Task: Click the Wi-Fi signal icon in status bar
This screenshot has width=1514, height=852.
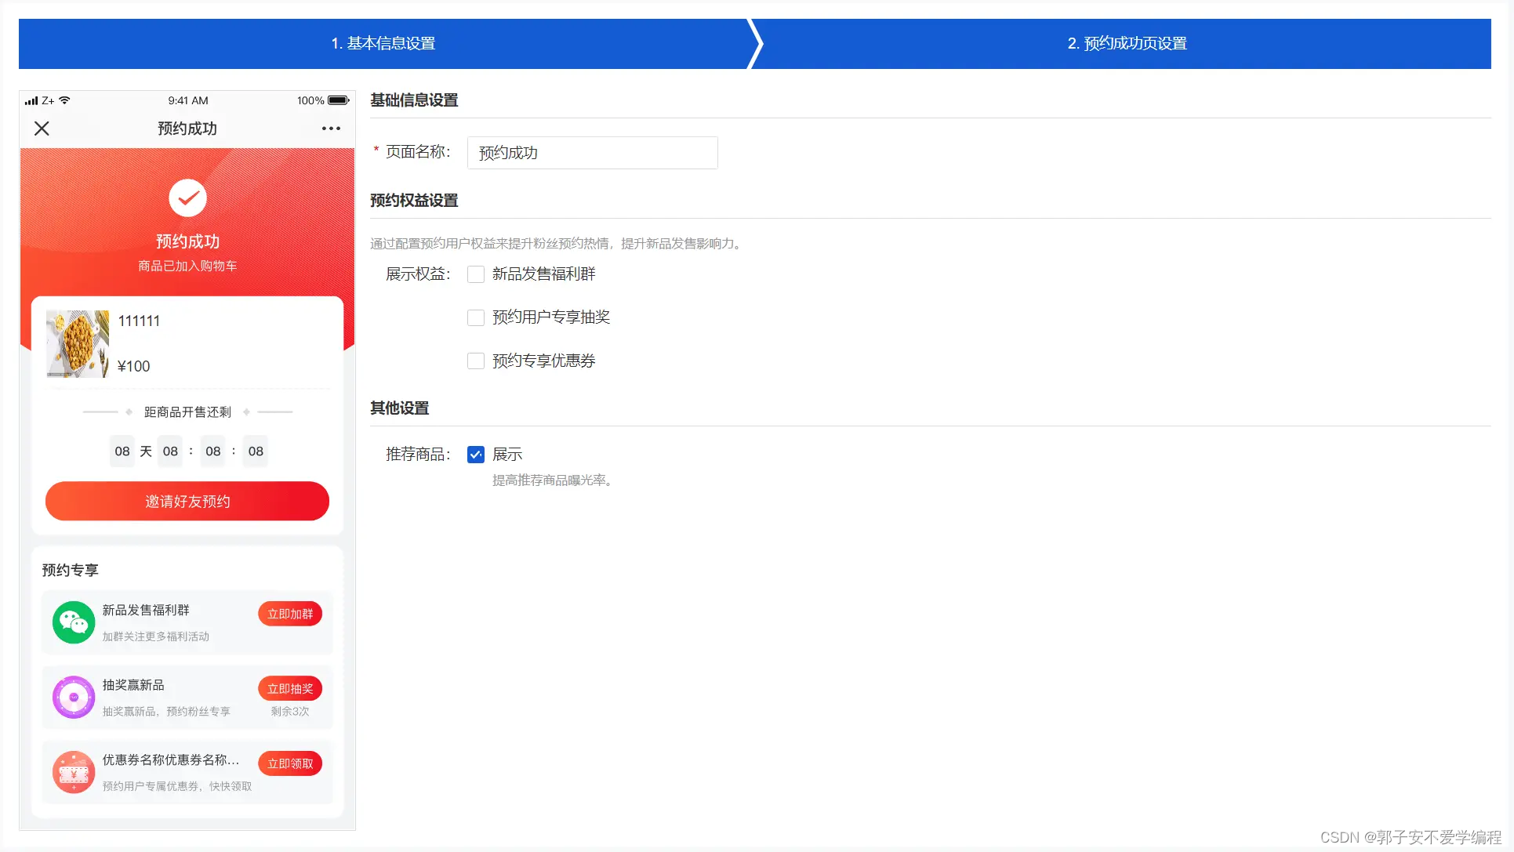Action: (65, 100)
